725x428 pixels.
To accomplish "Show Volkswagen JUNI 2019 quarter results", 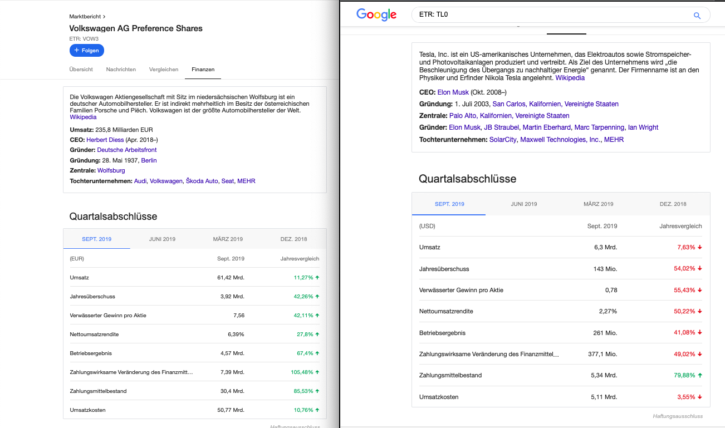I will tap(162, 239).
